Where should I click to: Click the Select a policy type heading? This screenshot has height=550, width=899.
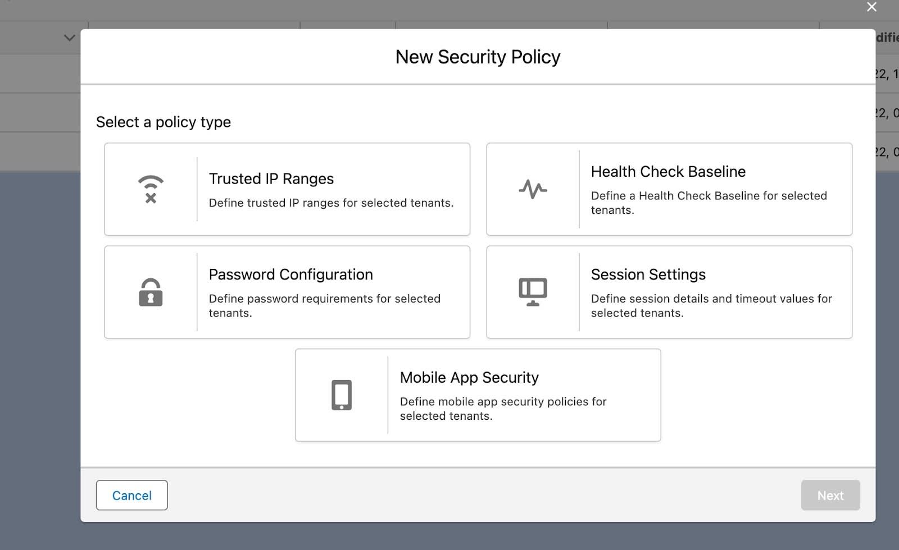(x=164, y=122)
